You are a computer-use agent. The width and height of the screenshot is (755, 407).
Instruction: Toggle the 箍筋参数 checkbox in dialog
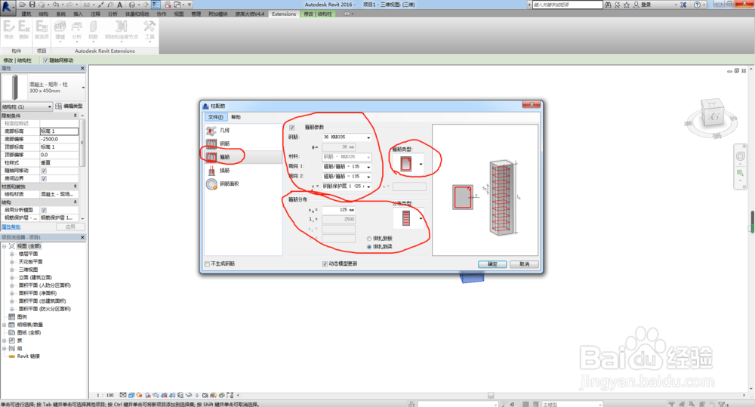click(291, 128)
